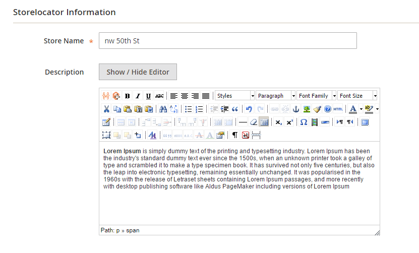Click the editor resize handle corner
Screen dimensions: 419x253
(x=377, y=232)
